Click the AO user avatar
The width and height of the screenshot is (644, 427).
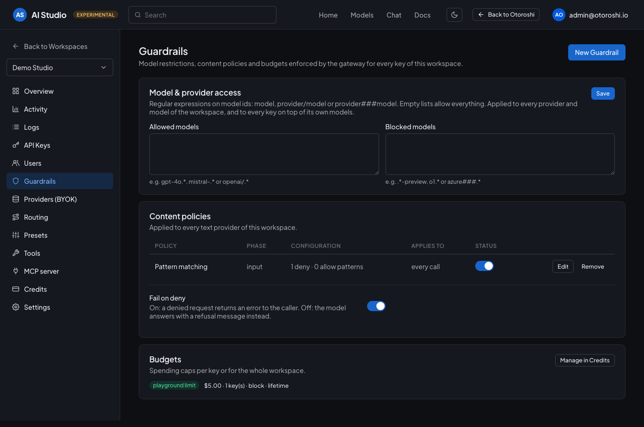tap(559, 15)
